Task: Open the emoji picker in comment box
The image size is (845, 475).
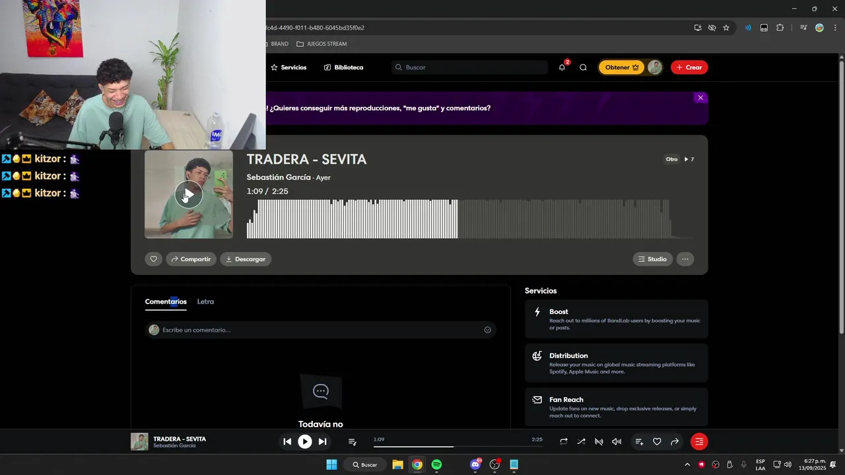Action: (488, 330)
